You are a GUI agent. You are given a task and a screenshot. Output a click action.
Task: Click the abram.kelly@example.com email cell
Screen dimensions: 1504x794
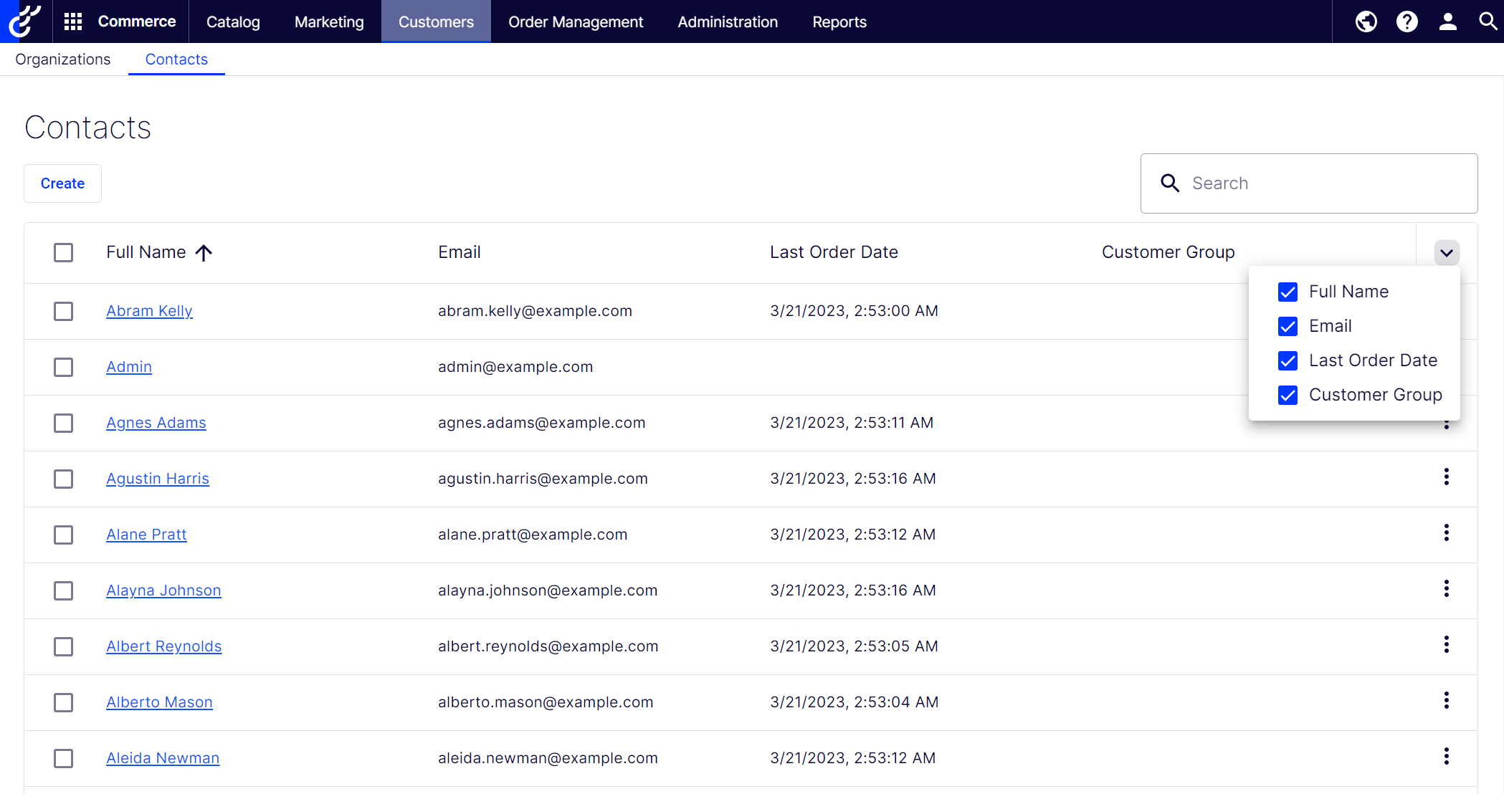click(x=535, y=311)
